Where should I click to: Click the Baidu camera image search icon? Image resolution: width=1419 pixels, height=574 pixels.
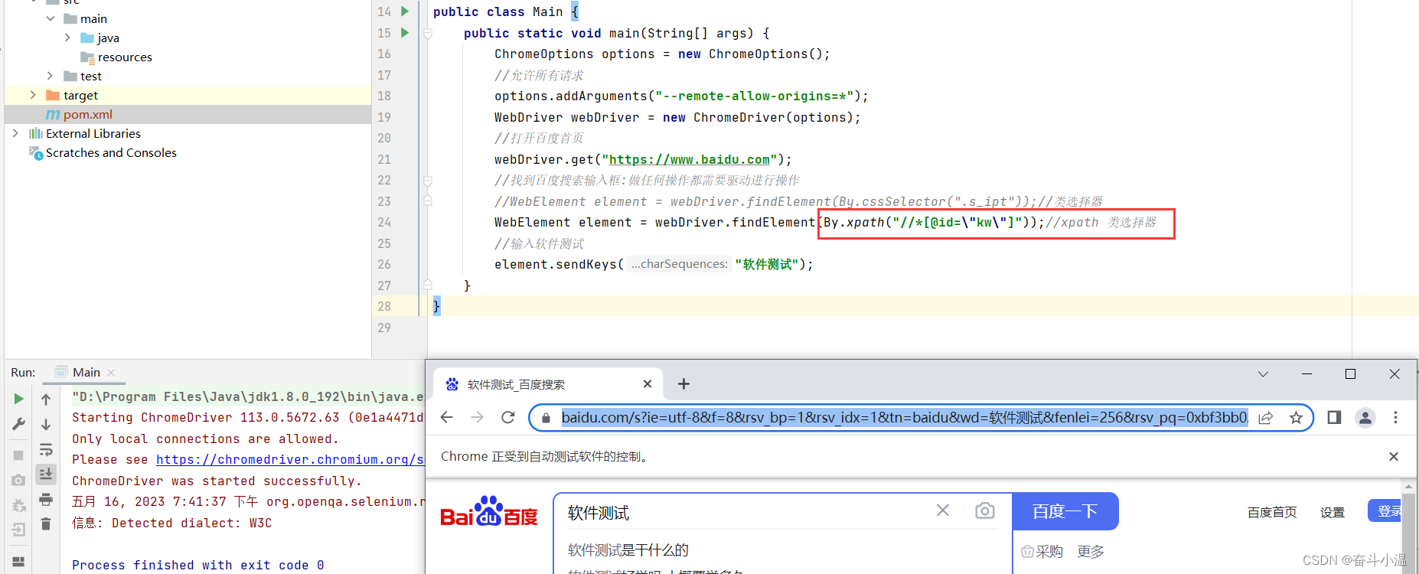[985, 510]
